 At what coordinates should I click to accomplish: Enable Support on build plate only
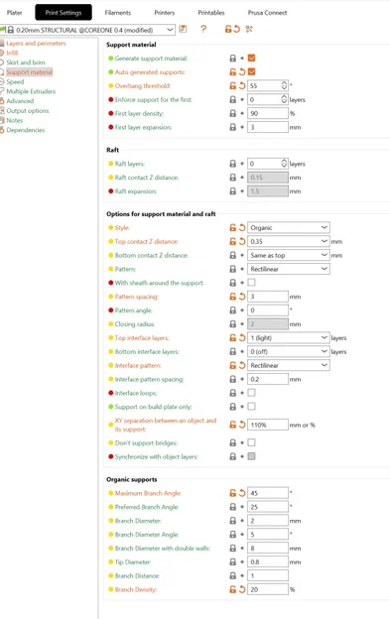[251, 407]
